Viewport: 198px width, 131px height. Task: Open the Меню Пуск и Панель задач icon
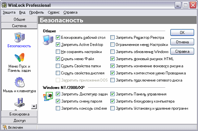pyautogui.click(x=19, y=57)
